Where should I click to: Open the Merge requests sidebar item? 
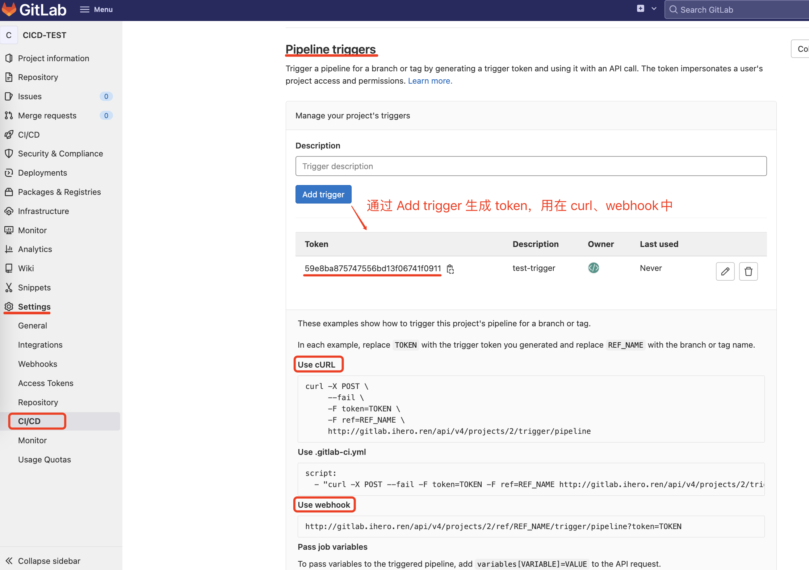click(47, 116)
